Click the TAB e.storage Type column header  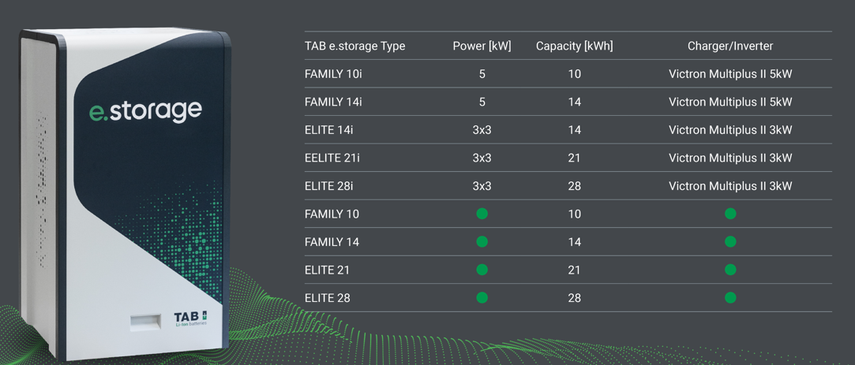tap(354, 46)
